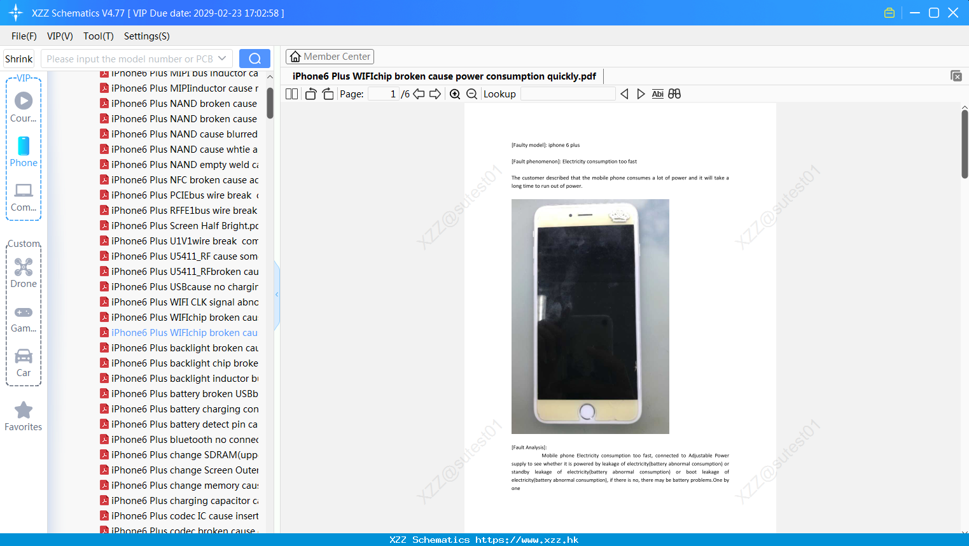Click the XZZ app logo
This screenshot has height=546, width=969.
pos(16,13)
